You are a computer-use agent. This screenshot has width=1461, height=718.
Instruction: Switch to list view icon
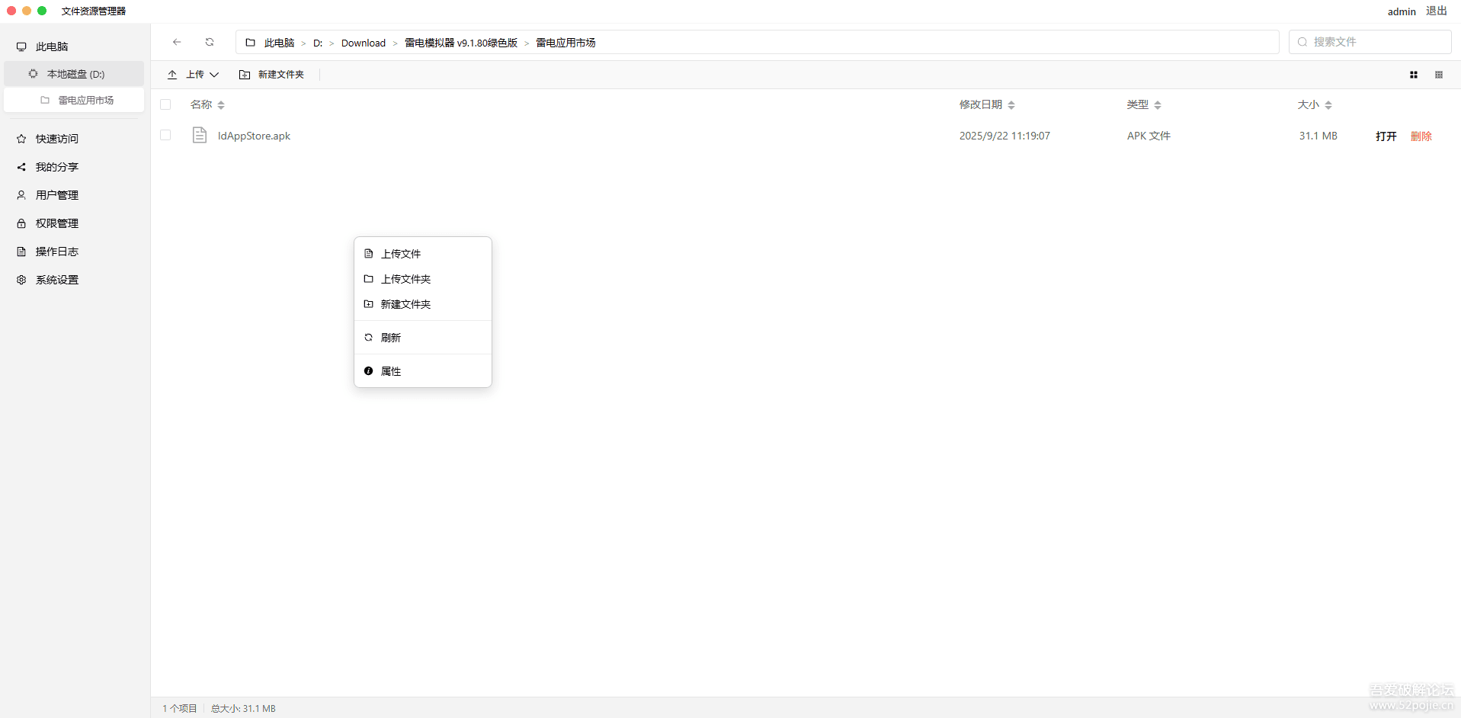pyautogui.click(x=1439, y=75)
